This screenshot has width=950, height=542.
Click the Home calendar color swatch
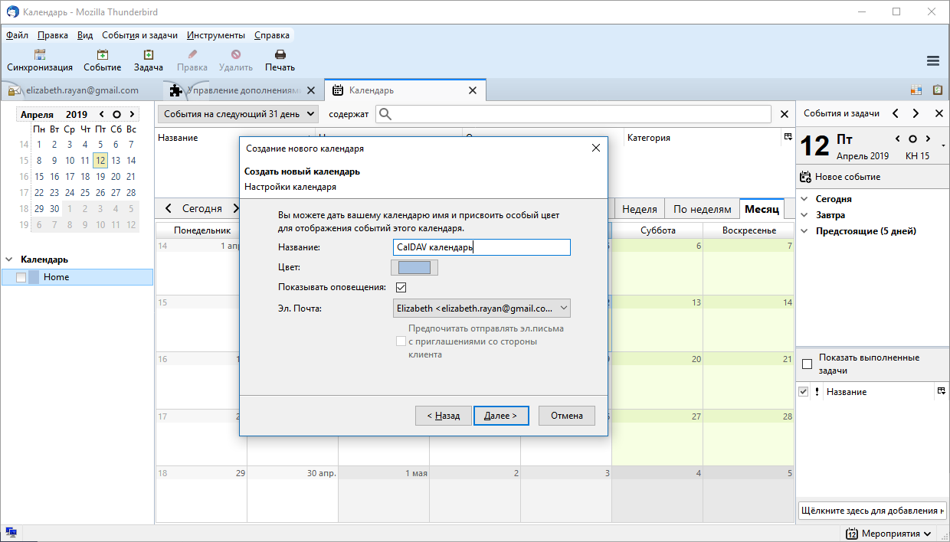click(34, 277)
